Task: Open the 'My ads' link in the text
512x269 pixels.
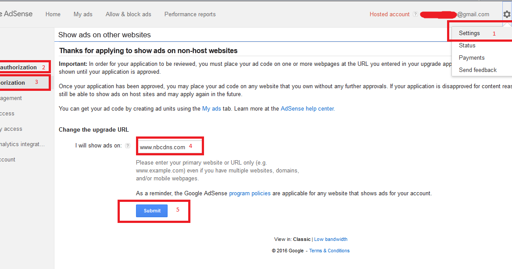Action: point(211,109)
